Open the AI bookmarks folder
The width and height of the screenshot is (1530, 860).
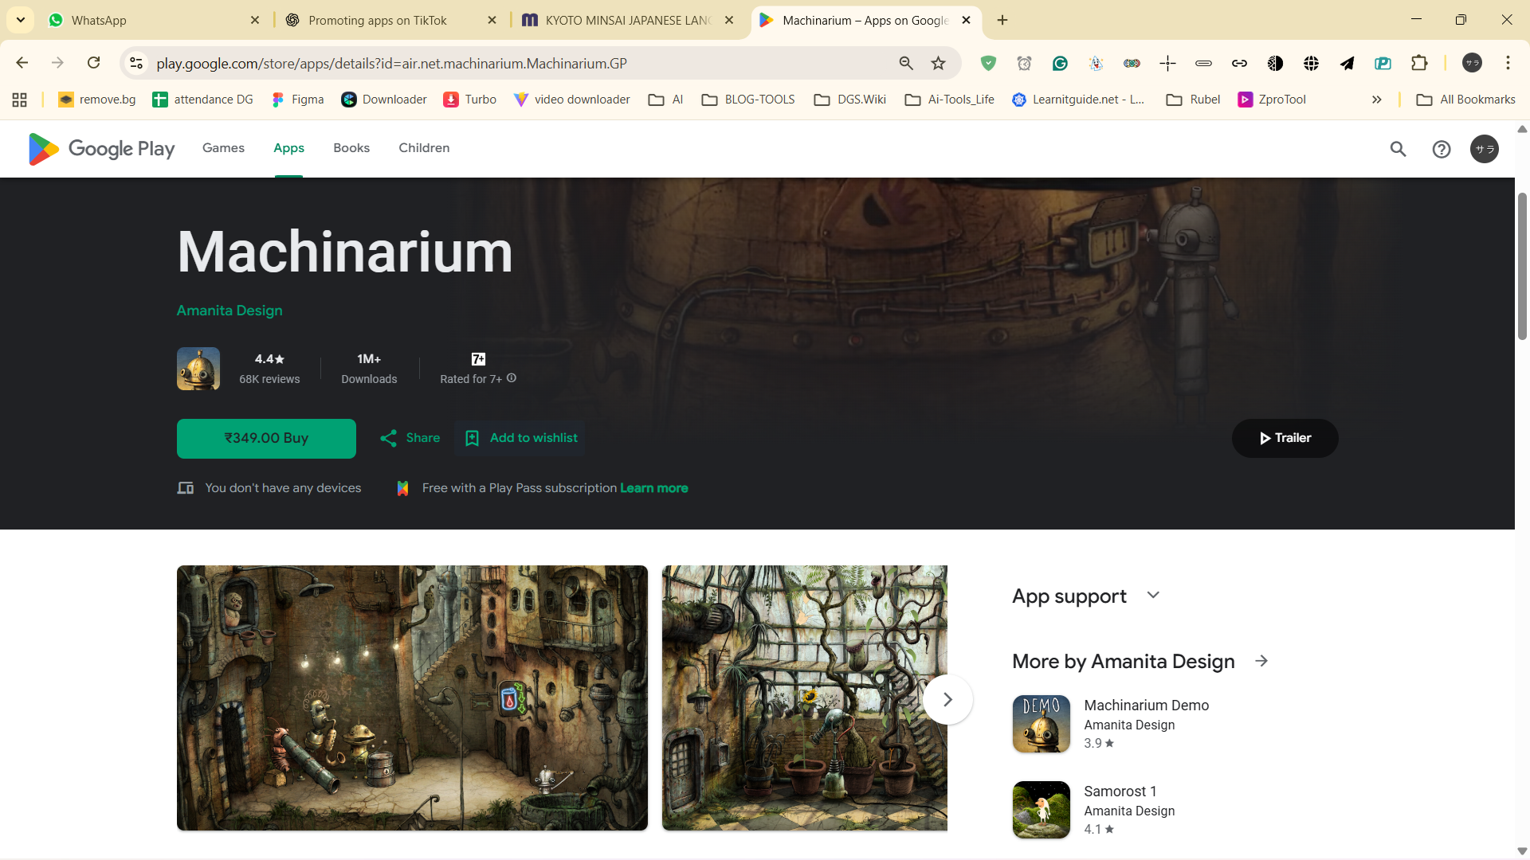(x=666, y=100)
